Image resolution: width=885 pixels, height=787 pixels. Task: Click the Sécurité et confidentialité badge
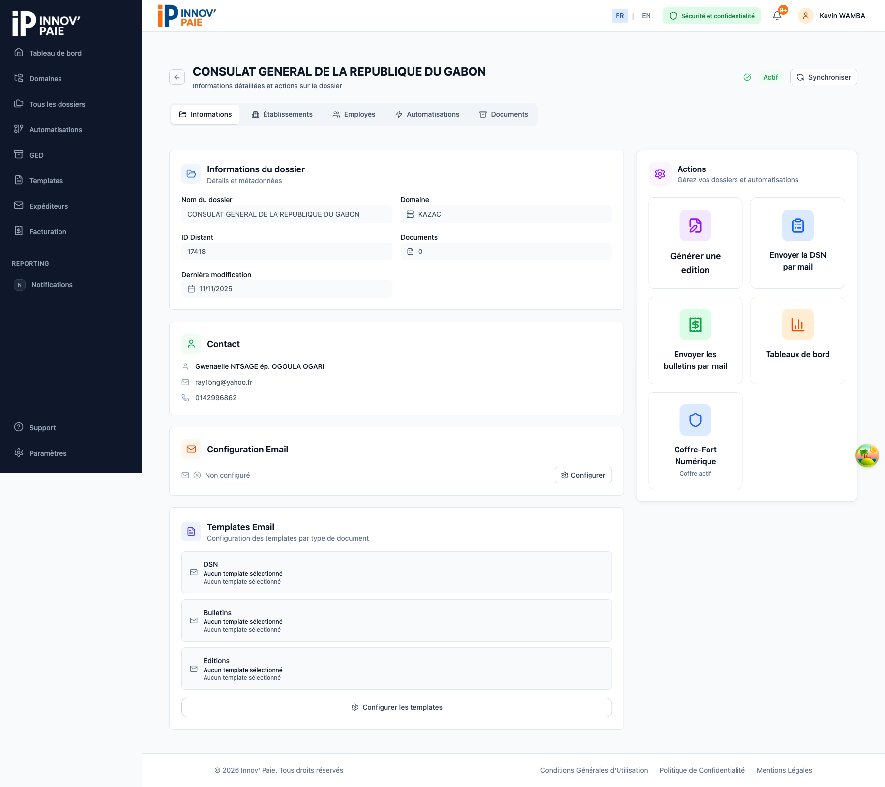coord(711,16)
